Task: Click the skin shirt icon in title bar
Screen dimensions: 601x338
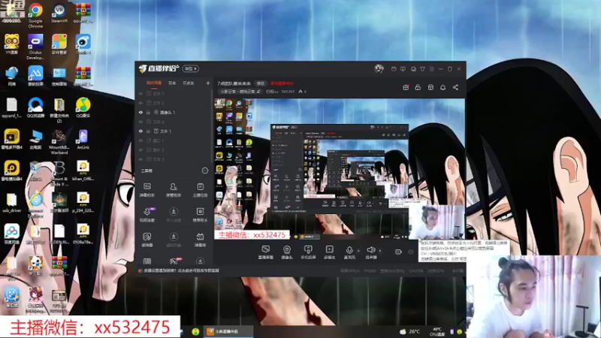Action: point(422,69)
